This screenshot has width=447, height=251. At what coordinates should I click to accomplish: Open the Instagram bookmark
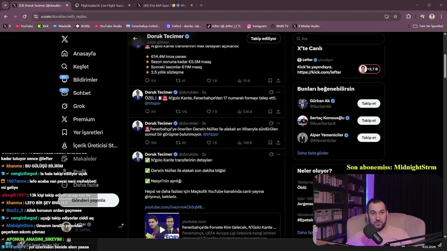click(x=257, y=26)
